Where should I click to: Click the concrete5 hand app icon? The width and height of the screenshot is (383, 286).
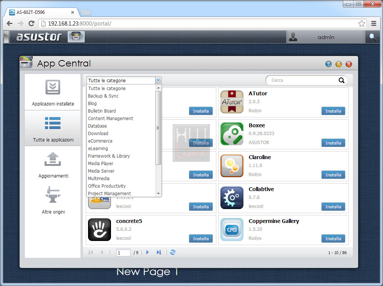pos(99,229)
